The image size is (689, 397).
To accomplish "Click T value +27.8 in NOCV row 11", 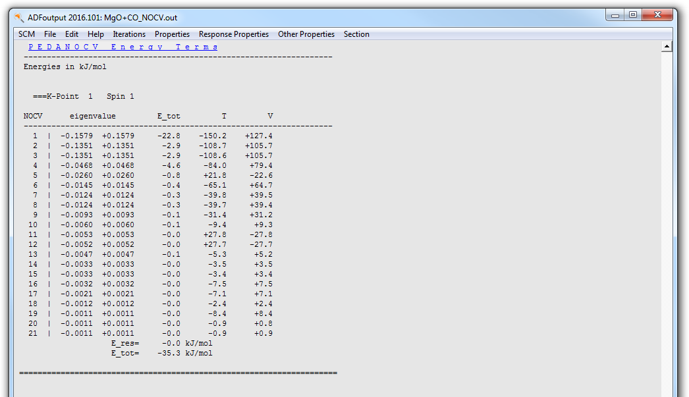I will pos(215,235).
